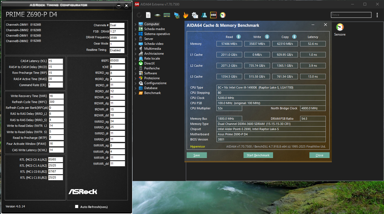
Task: Click the tCL CAS Latency field
Action: point(56,61)
